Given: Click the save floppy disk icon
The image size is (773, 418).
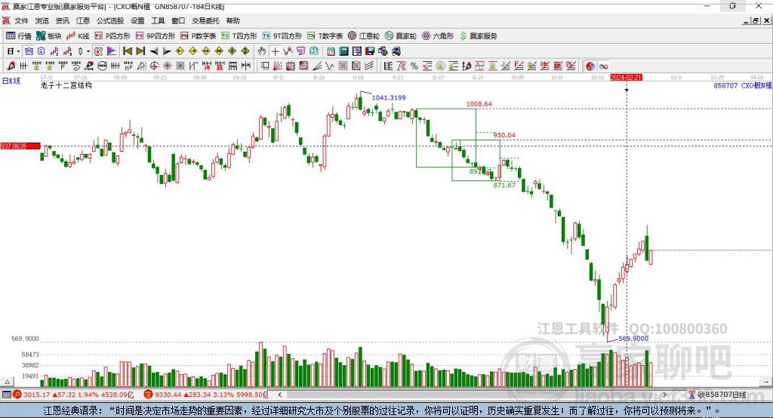Looking at the screenshot, I should point(370,51).
